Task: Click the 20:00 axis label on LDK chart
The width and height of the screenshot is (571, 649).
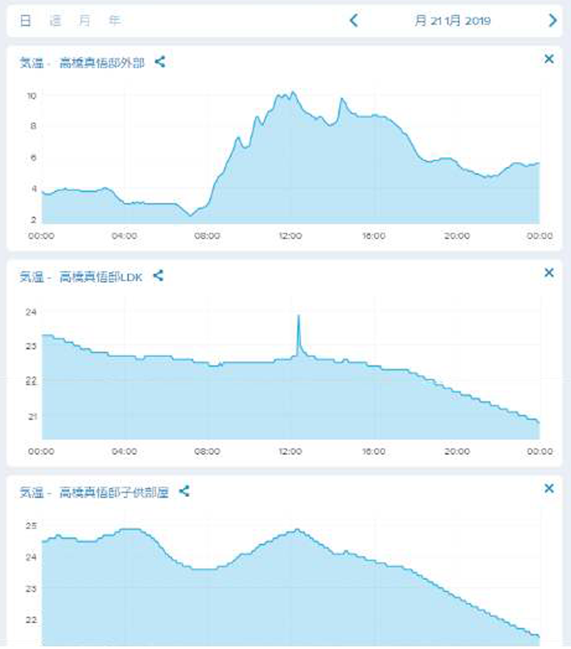Action: (457, 451)
